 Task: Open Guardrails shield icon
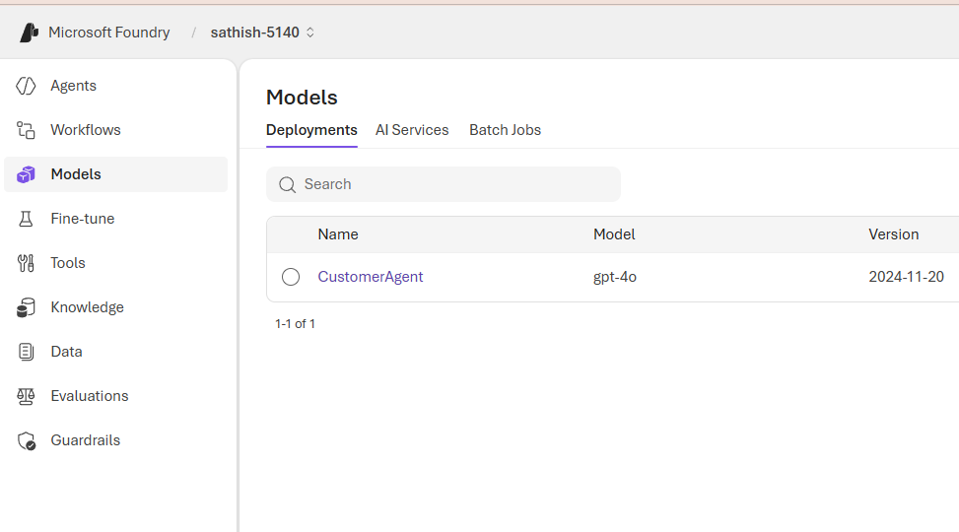[x=27, y=440]
